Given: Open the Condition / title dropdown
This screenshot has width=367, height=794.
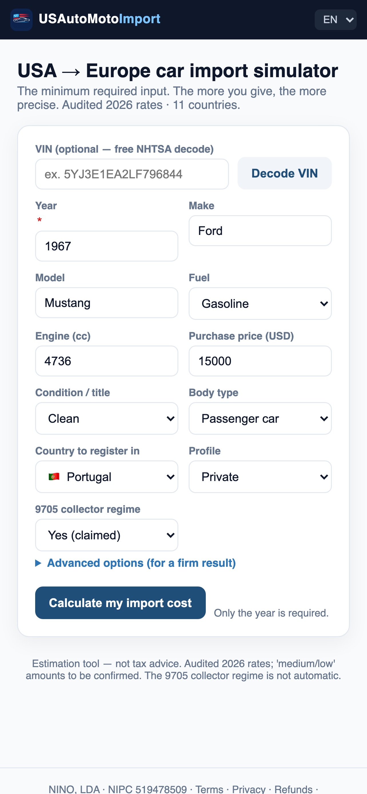Looking at the screenshot, I should [107, 418].
